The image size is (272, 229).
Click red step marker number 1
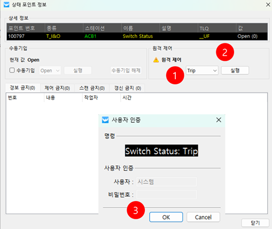[x=175, y=75]
